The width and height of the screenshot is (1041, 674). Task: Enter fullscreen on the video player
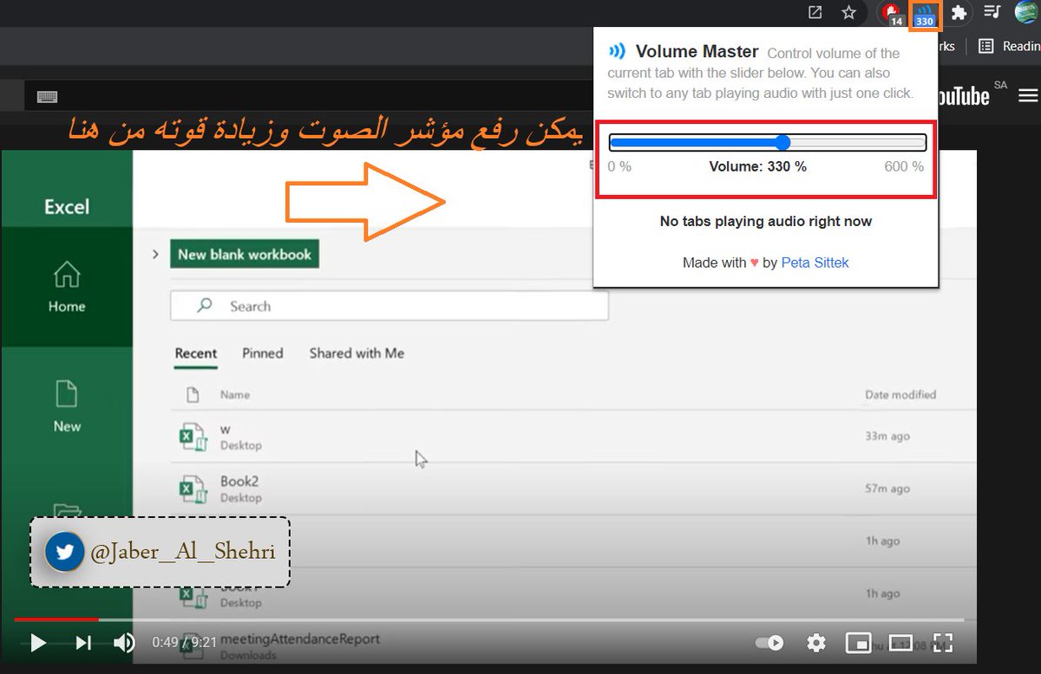pyautogui.click(x=943, y=643)
